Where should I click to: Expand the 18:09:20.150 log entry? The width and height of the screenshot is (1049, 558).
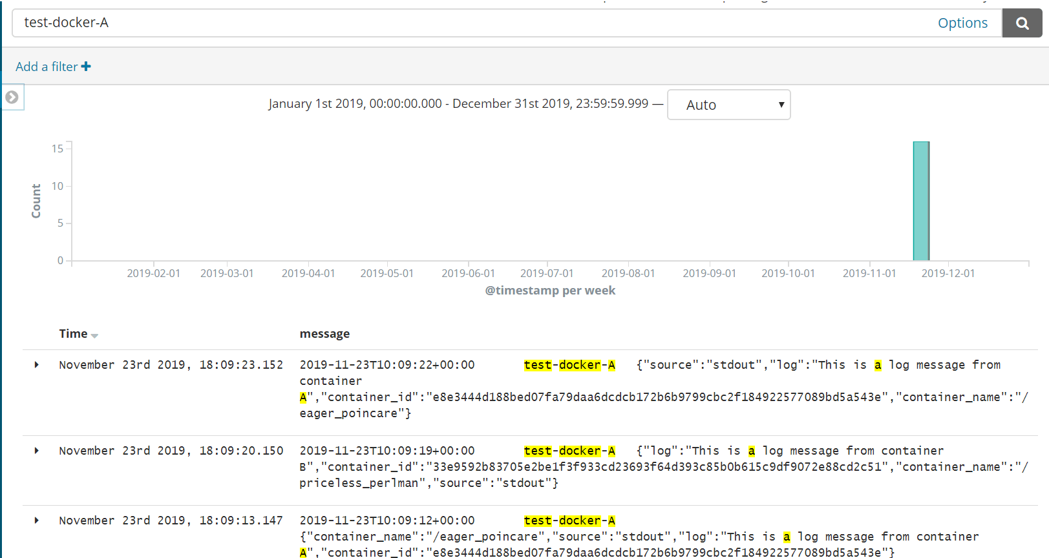tap(37, 451)
